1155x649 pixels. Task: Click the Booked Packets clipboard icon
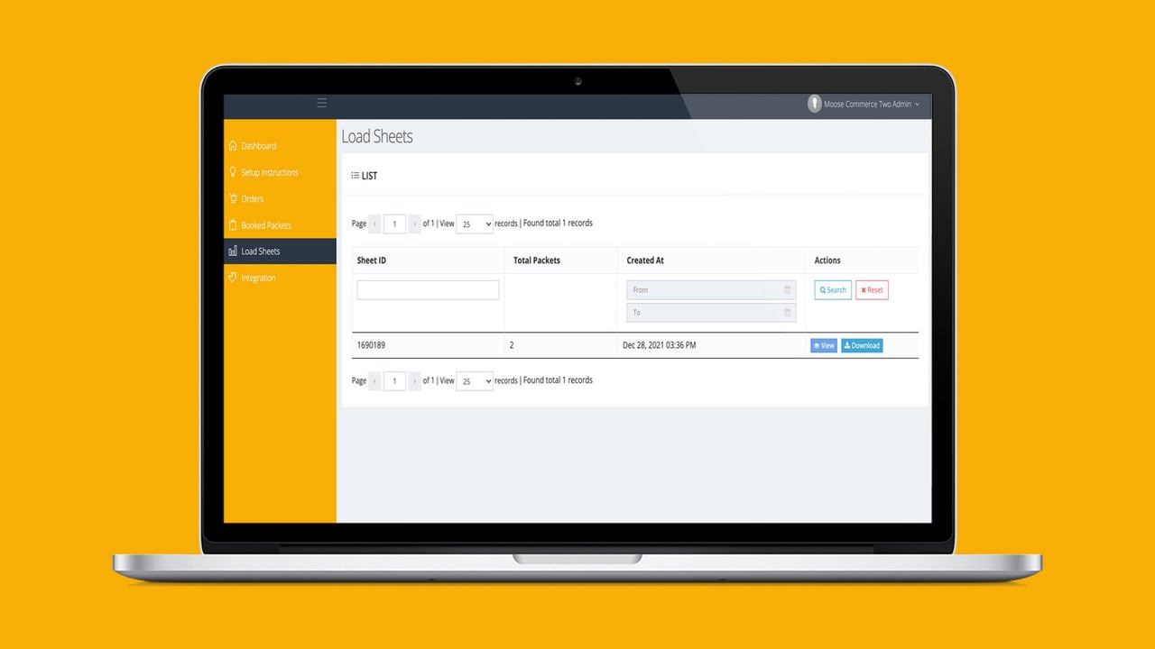pyautogui.click(x=233, y=225)
